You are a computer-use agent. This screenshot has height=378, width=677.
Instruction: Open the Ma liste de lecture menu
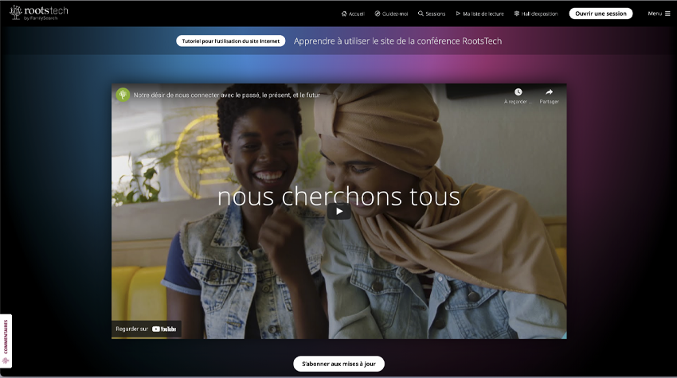[483, 14]
